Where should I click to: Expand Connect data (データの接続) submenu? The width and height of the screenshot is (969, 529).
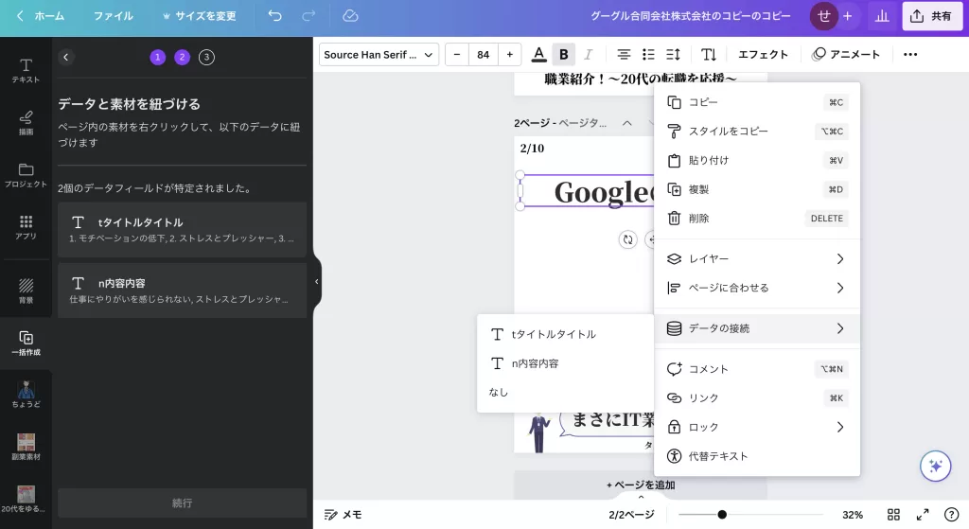tap(757, 328)
